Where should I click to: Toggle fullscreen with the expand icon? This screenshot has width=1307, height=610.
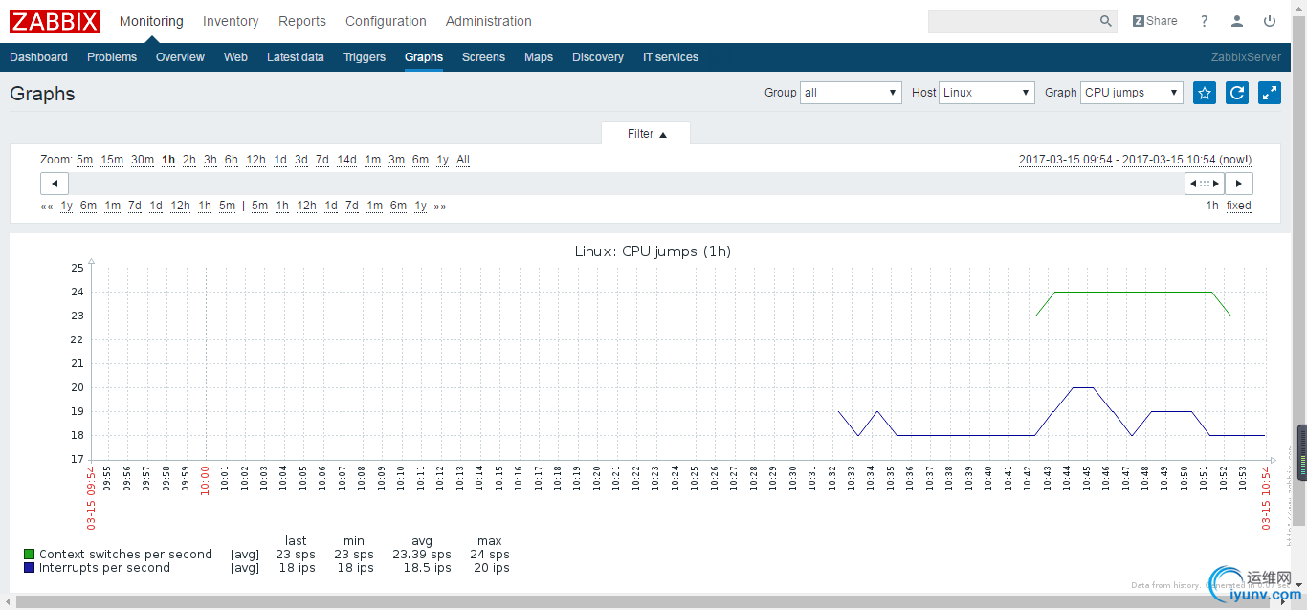[1270, 93]
